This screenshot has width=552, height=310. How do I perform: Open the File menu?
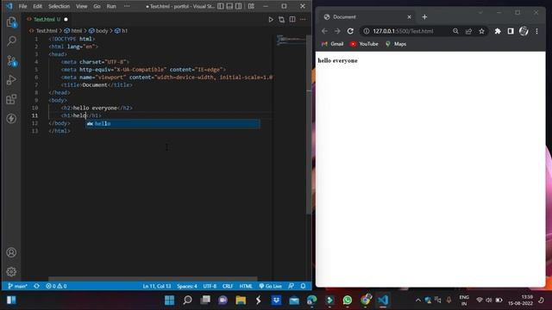[x=22, y=6]
